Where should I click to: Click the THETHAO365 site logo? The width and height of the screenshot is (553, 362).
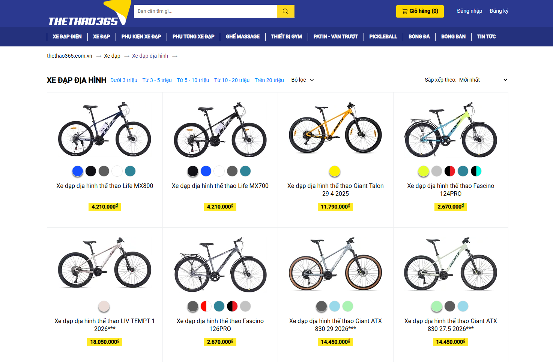[83, 21]
